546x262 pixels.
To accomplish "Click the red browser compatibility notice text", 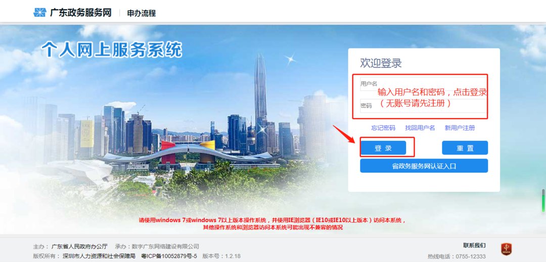I will pos(272,224).
